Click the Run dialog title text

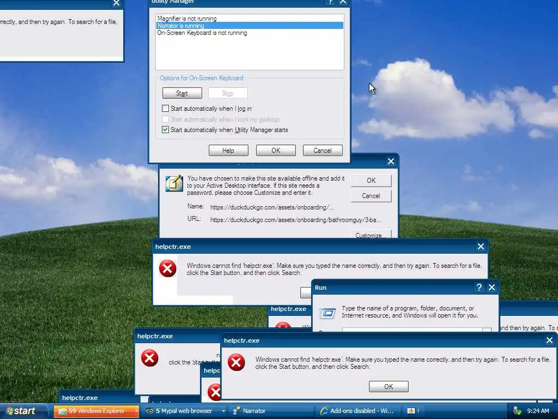(320, 288)
